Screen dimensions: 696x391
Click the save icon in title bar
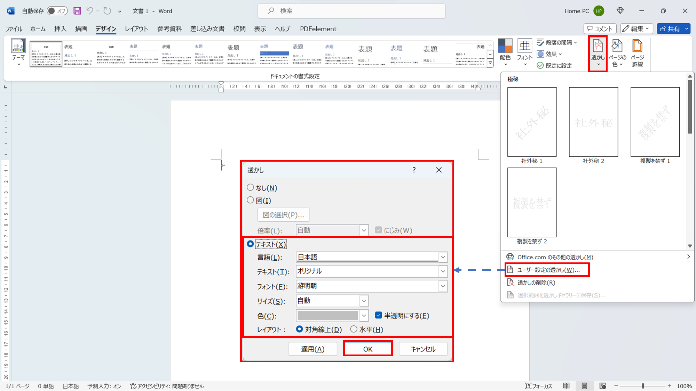coord(77,11)
